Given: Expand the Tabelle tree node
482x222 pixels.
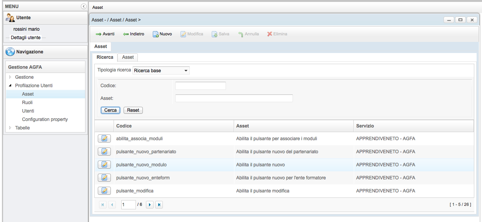Looking at the screenshot, I should (x=10, y=128).
